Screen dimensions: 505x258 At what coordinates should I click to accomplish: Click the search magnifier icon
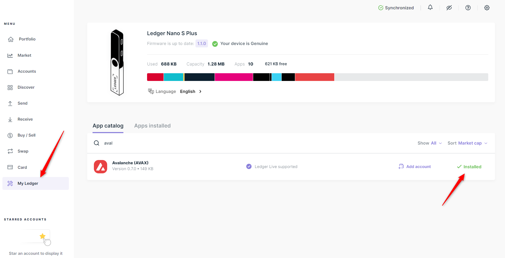[97, 143]
